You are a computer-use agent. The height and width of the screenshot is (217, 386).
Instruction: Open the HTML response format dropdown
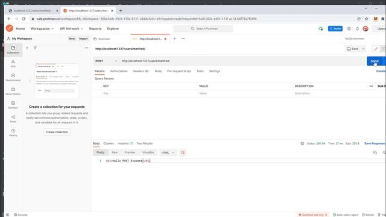(x=168, y=153)
